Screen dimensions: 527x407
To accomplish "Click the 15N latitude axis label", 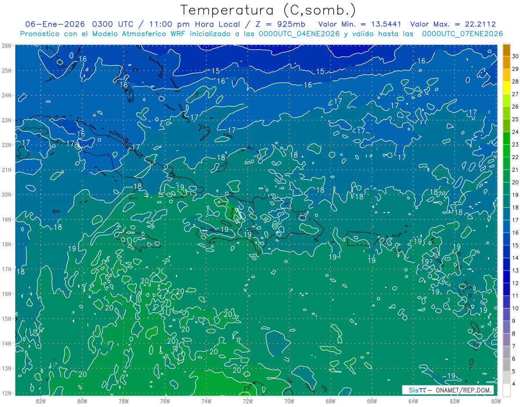I will click(6, 318).
